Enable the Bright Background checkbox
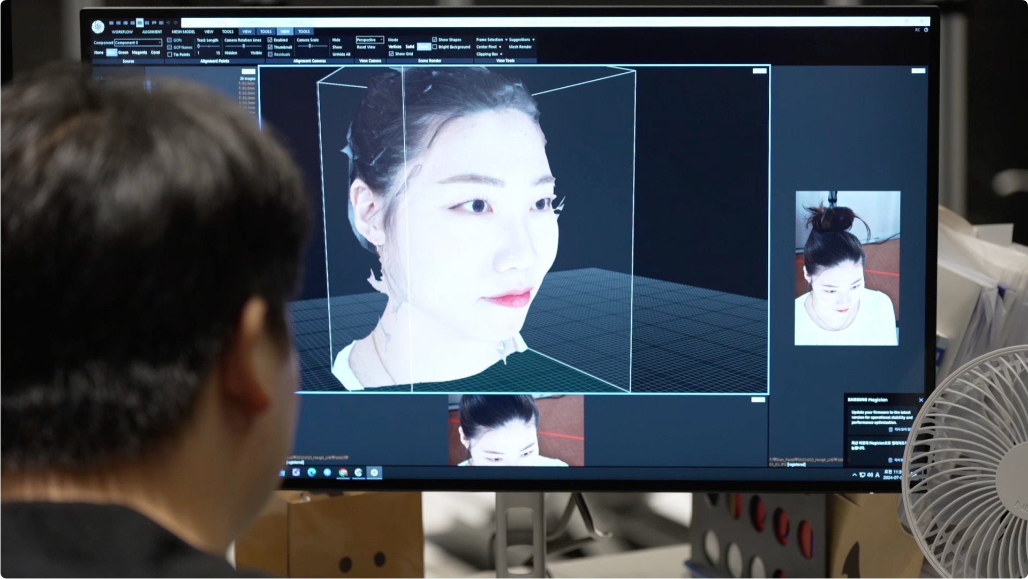This screenshot has height=579, width=1028. tap(435, 47)
